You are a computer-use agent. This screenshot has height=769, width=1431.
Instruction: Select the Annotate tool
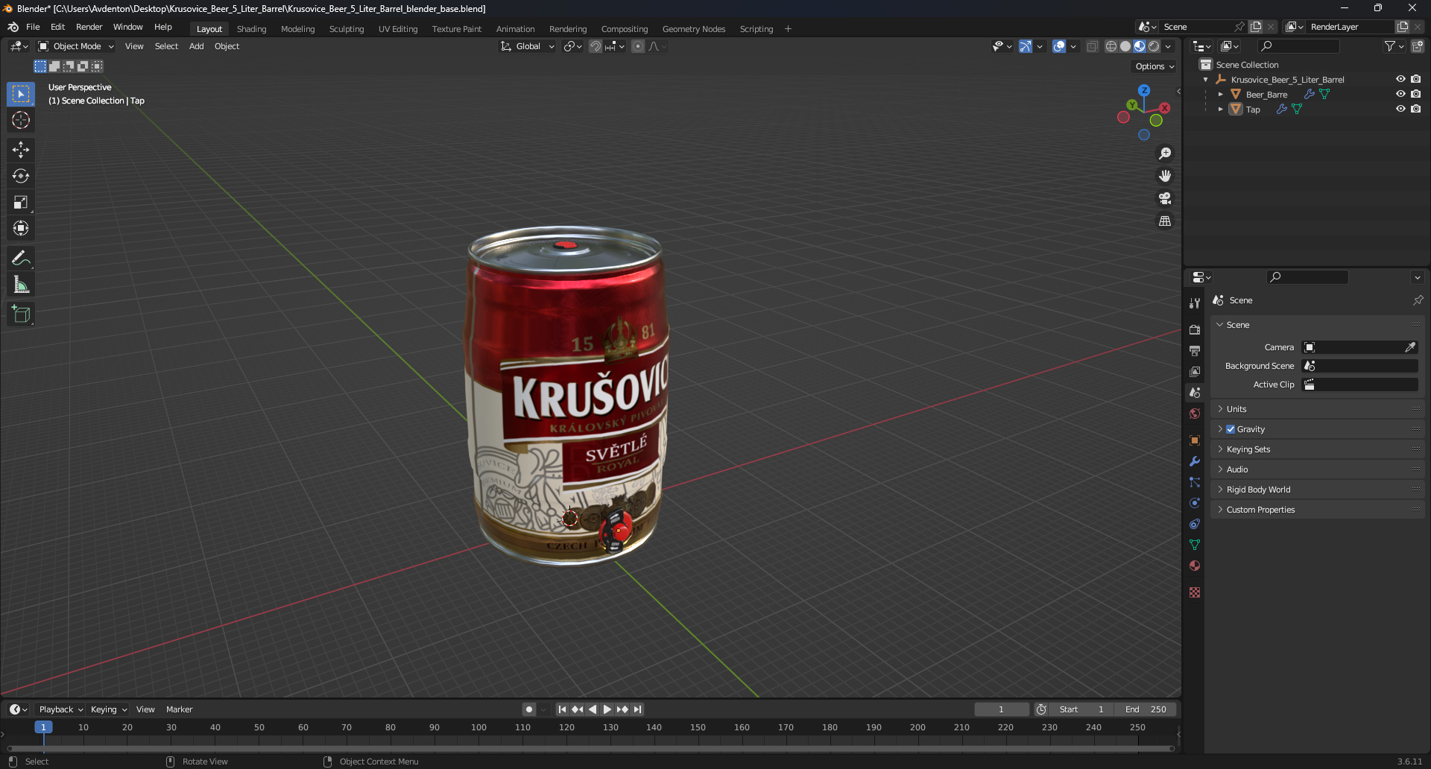click(21, 259)
